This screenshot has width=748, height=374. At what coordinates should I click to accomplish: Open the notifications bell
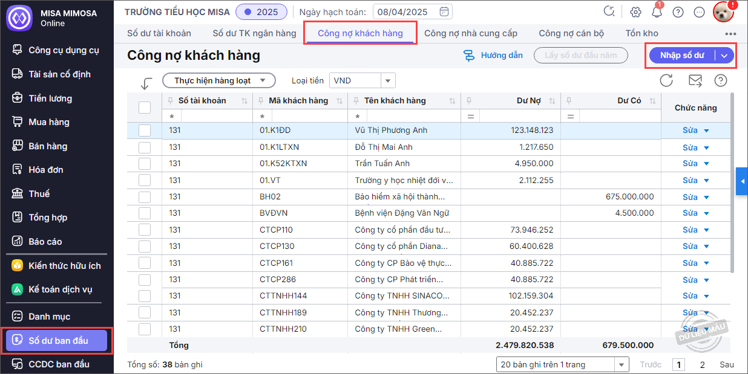657,11
